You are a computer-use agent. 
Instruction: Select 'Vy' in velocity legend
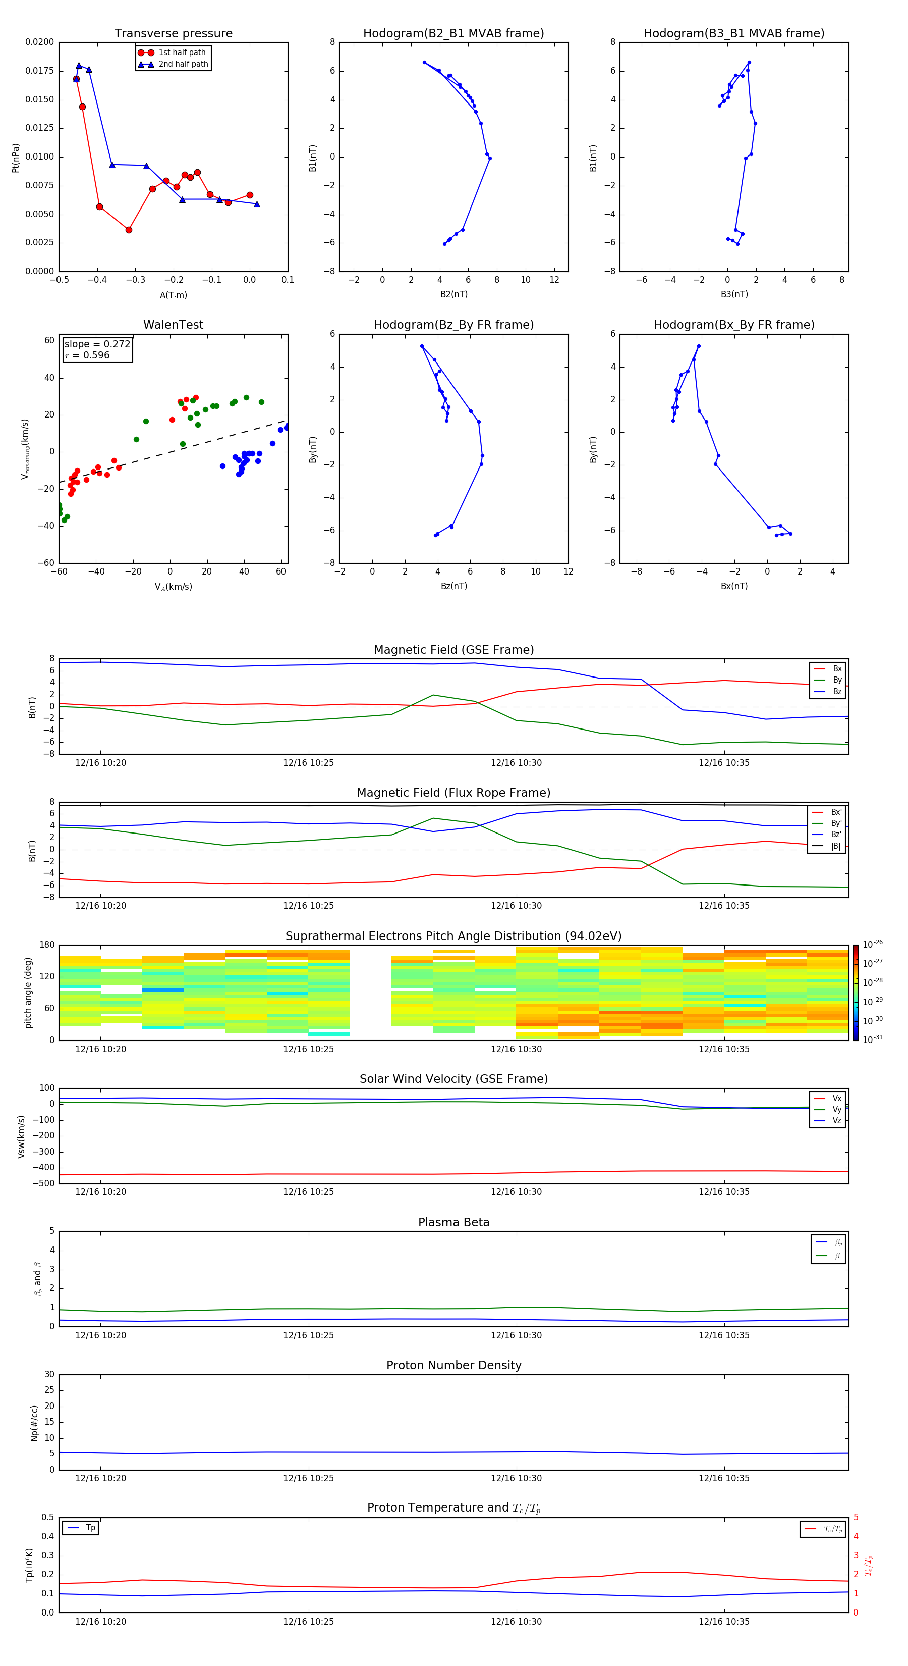pos(828,1109)
